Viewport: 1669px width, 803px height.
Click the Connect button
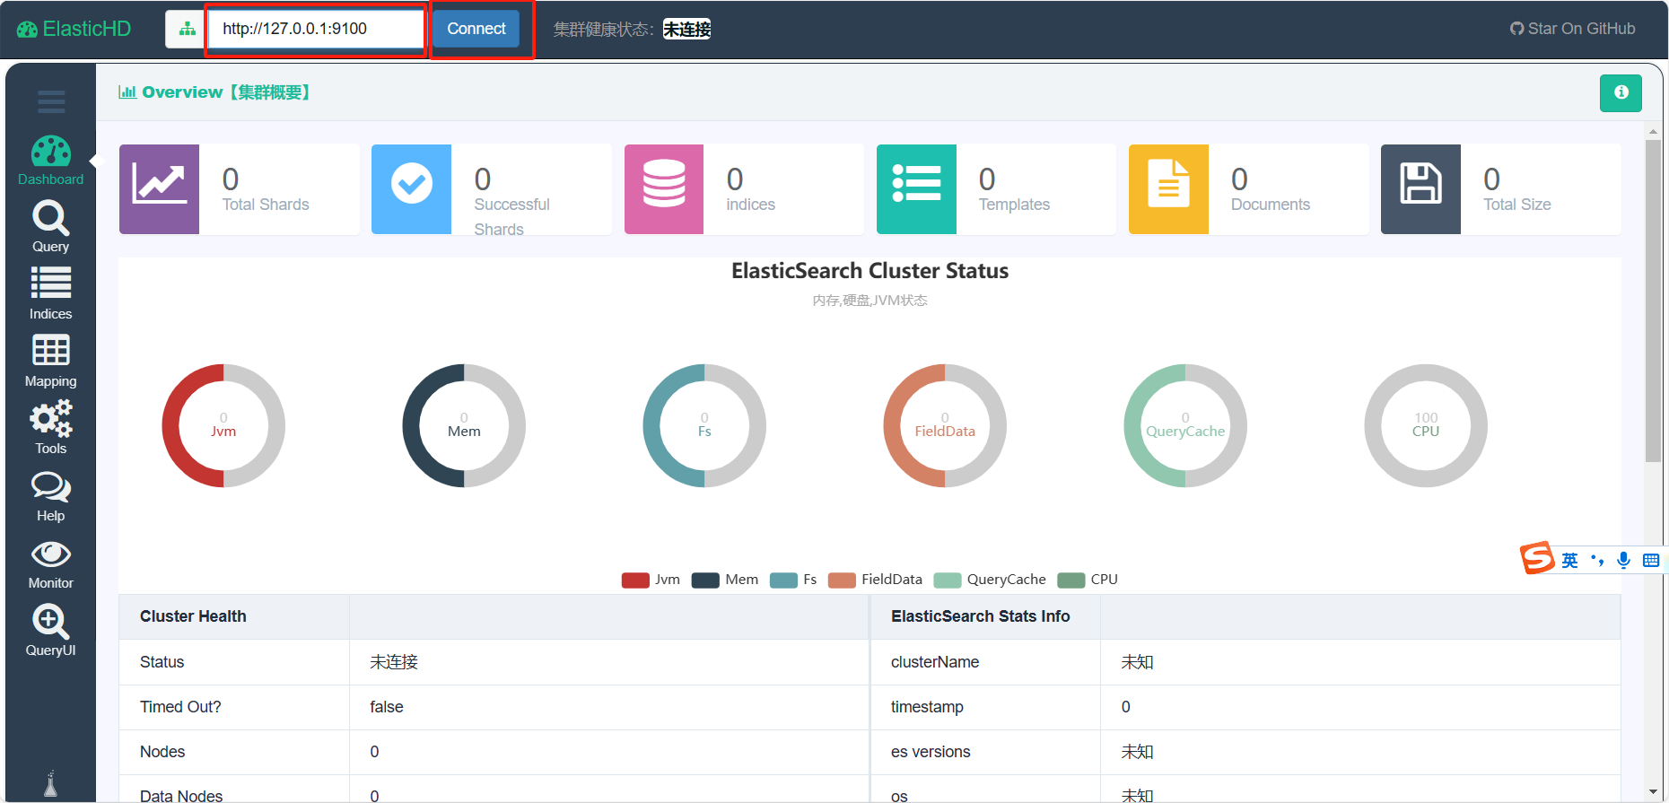coord(476,29)
